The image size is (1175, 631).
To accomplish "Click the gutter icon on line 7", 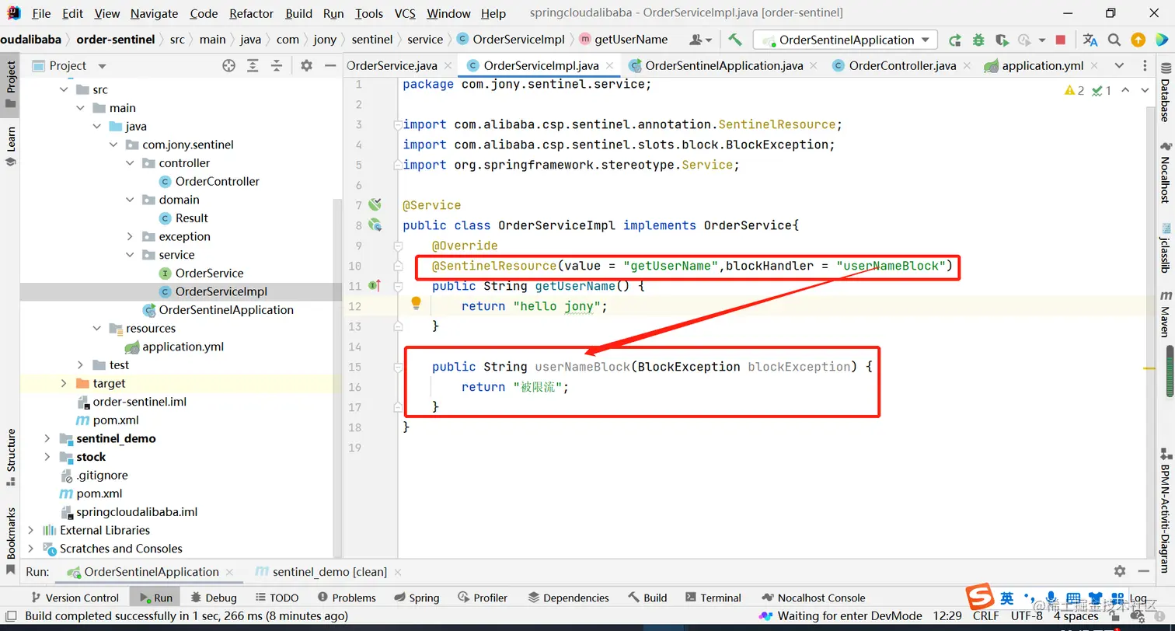I will click(x=375, y=204).
